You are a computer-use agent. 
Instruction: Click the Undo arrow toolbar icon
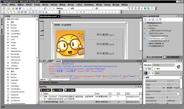point(34,8)
